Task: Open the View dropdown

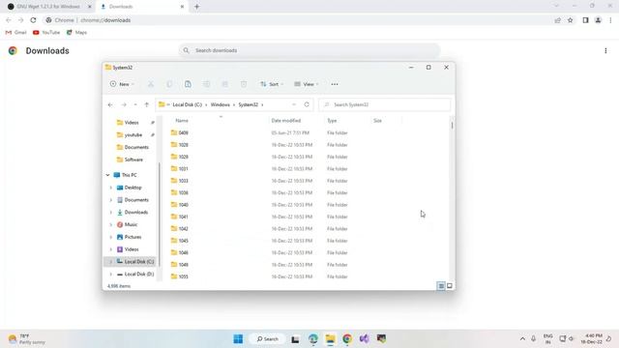Action: coord(307,84)
